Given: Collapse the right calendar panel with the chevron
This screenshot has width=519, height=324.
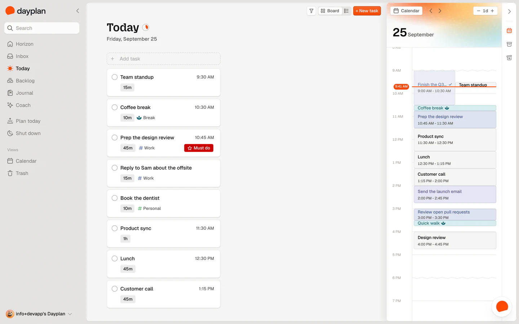Looking at the screenshot, I should click(x=509, y=12).
